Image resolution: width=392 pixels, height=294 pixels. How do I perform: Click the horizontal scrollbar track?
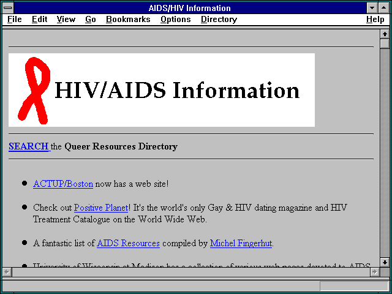191,272
